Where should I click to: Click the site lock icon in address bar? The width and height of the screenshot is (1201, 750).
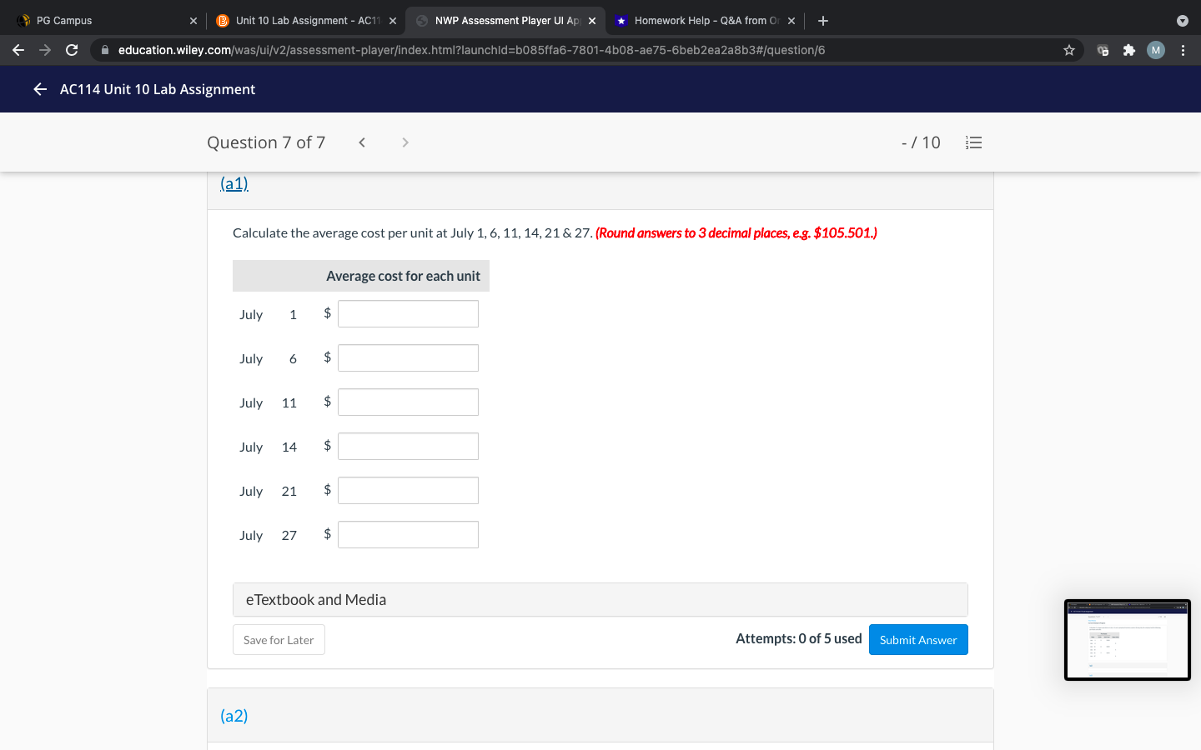tap(105, 50)
